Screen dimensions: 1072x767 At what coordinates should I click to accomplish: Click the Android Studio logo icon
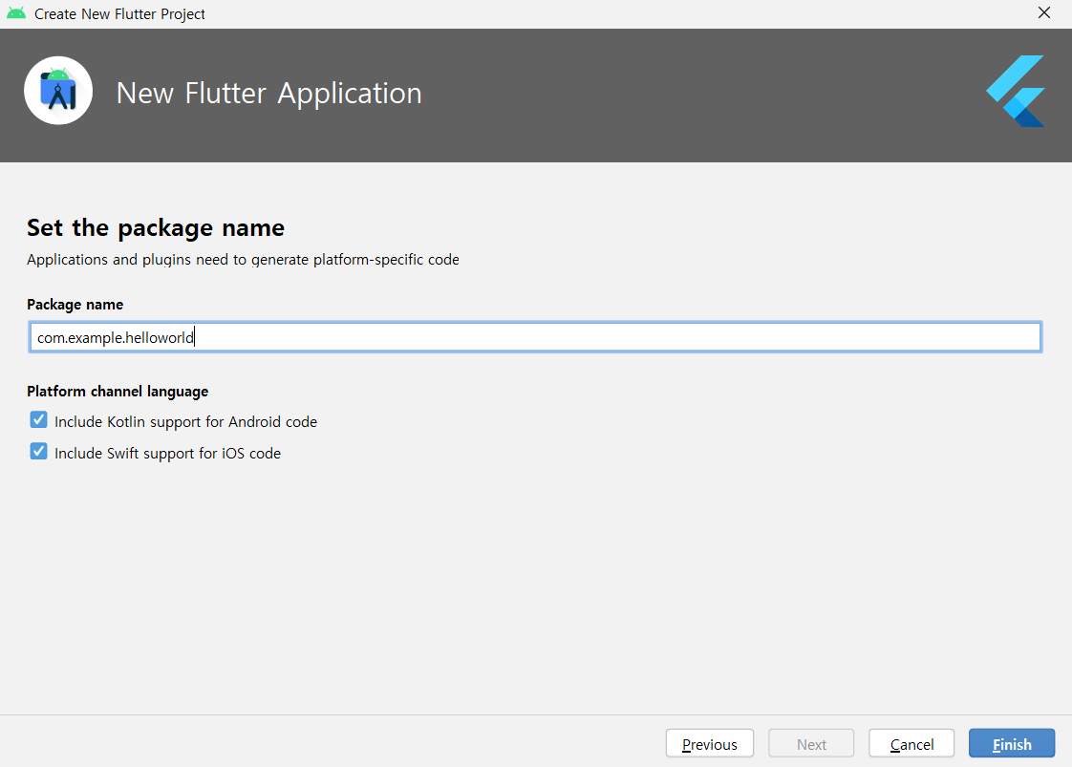point(58,91)
